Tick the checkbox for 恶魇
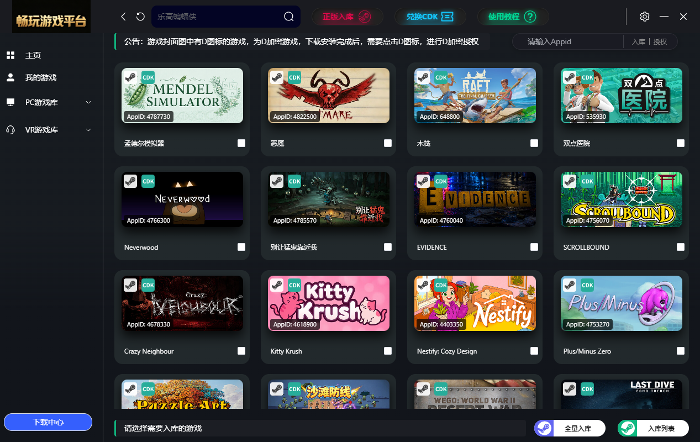Screen dimensions: 700x442 click(388, 143)
